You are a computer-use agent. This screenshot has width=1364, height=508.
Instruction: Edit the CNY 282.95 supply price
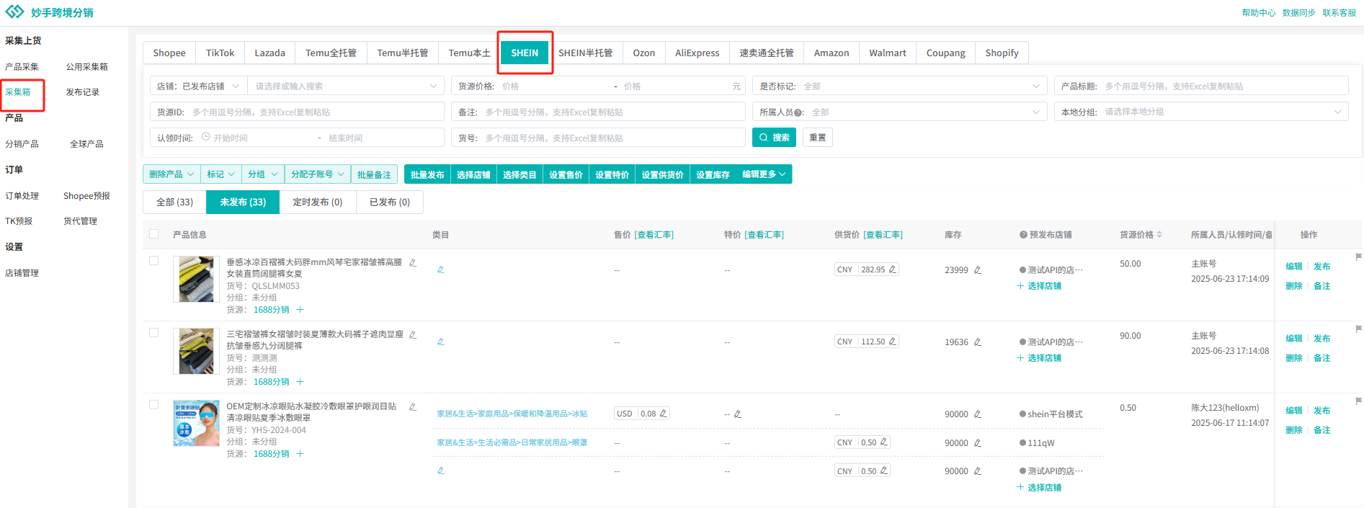pos(893,269)
